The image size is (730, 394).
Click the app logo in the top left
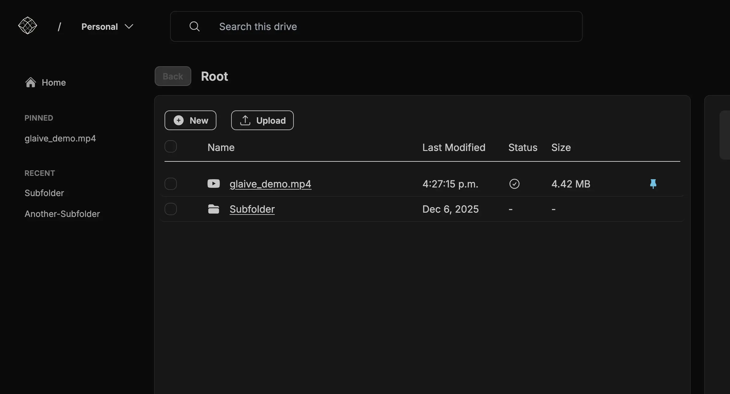(28, 25)
